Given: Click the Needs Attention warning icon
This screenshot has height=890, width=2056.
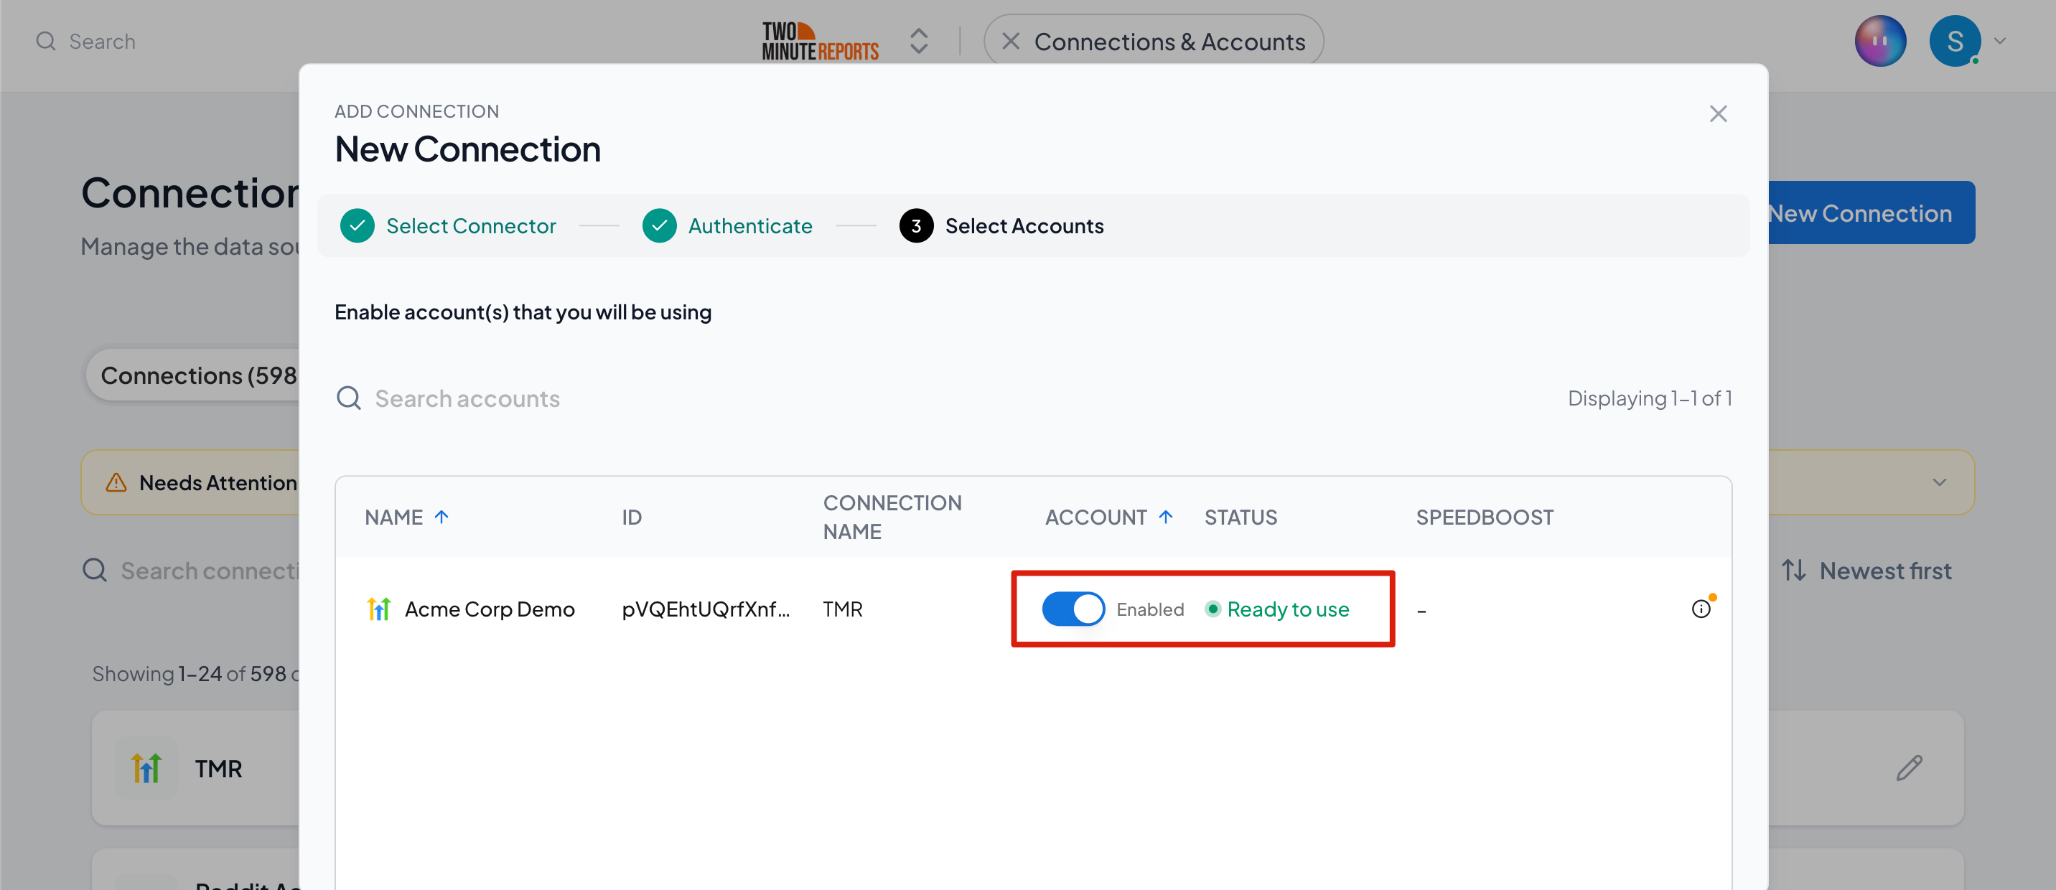Looking at the screenshot, I should click(x=116, y=482).
